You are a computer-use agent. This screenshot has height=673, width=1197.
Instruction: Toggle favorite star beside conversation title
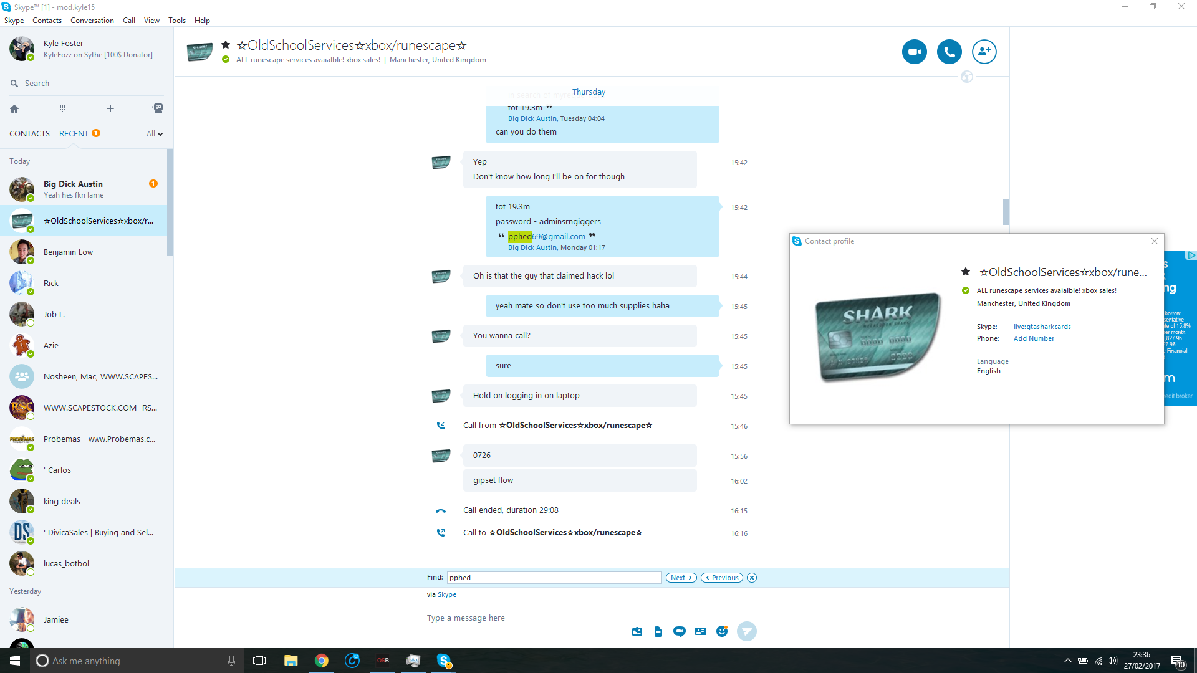[x=226, y=45]
